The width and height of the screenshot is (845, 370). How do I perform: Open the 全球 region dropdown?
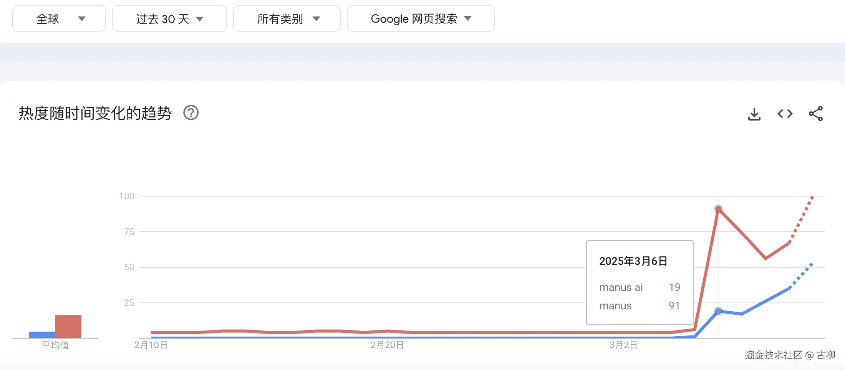pos(59,18)
